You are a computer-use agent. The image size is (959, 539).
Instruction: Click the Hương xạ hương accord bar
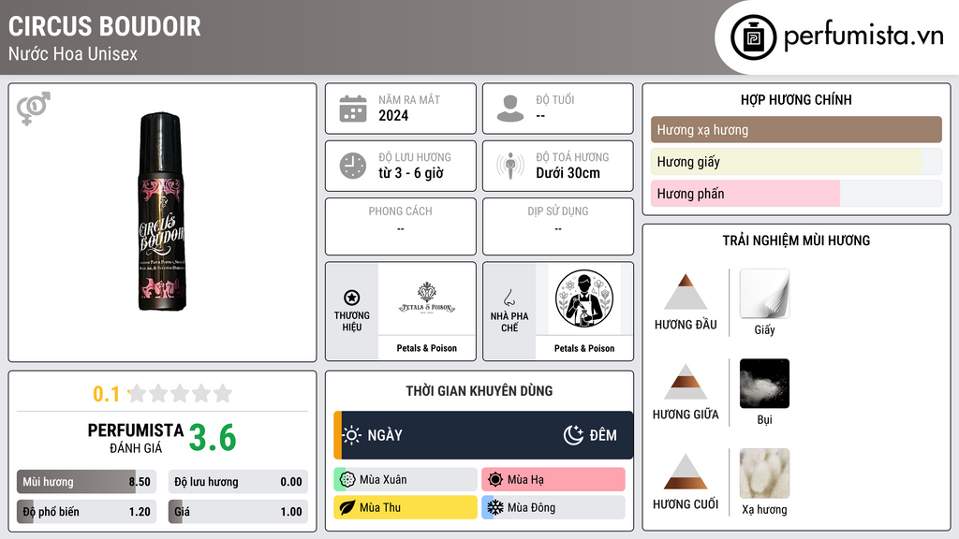[x=796, y=129]
